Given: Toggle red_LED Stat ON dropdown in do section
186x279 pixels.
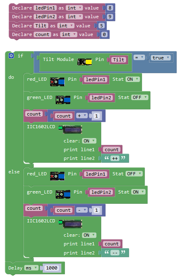Looking at the screenshot, I should click(x=133, y=79).
